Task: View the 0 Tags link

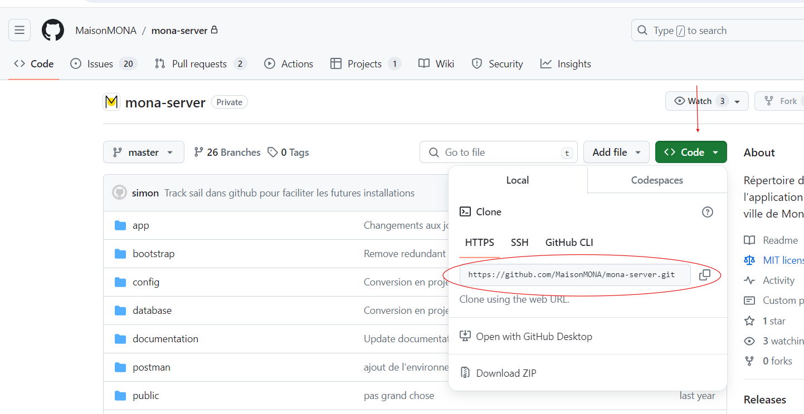Action: 288,152
